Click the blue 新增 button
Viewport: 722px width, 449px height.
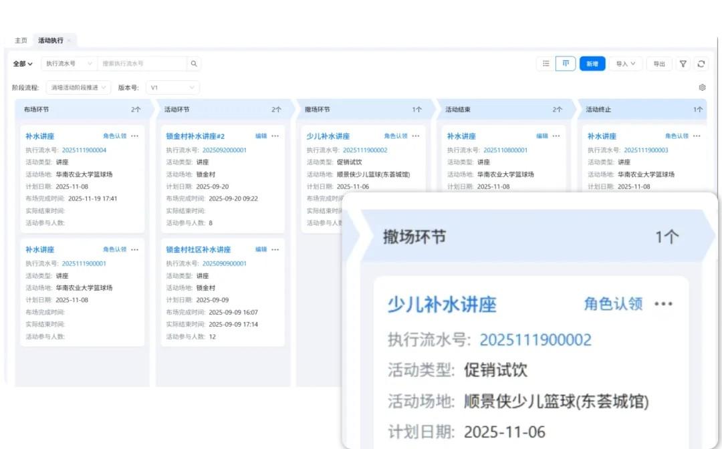592,63
